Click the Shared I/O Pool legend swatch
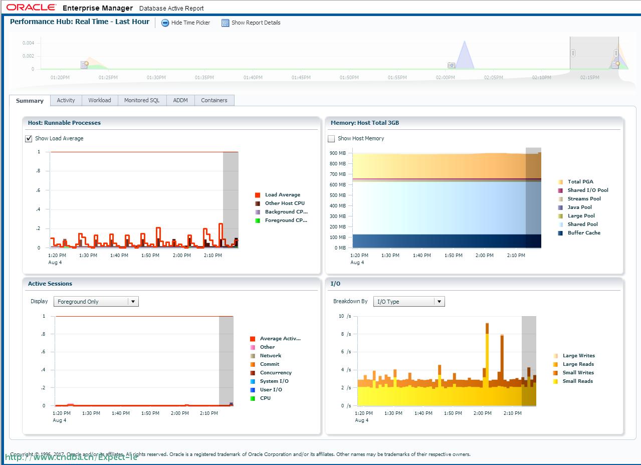Screen dimensions: 641x465 (560, 190)
